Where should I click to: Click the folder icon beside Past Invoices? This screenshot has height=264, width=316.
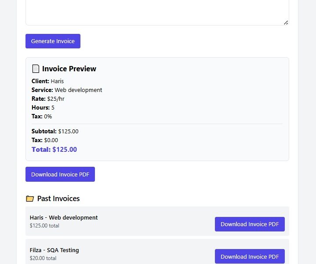pyautogui.click(x=30, y=199)
